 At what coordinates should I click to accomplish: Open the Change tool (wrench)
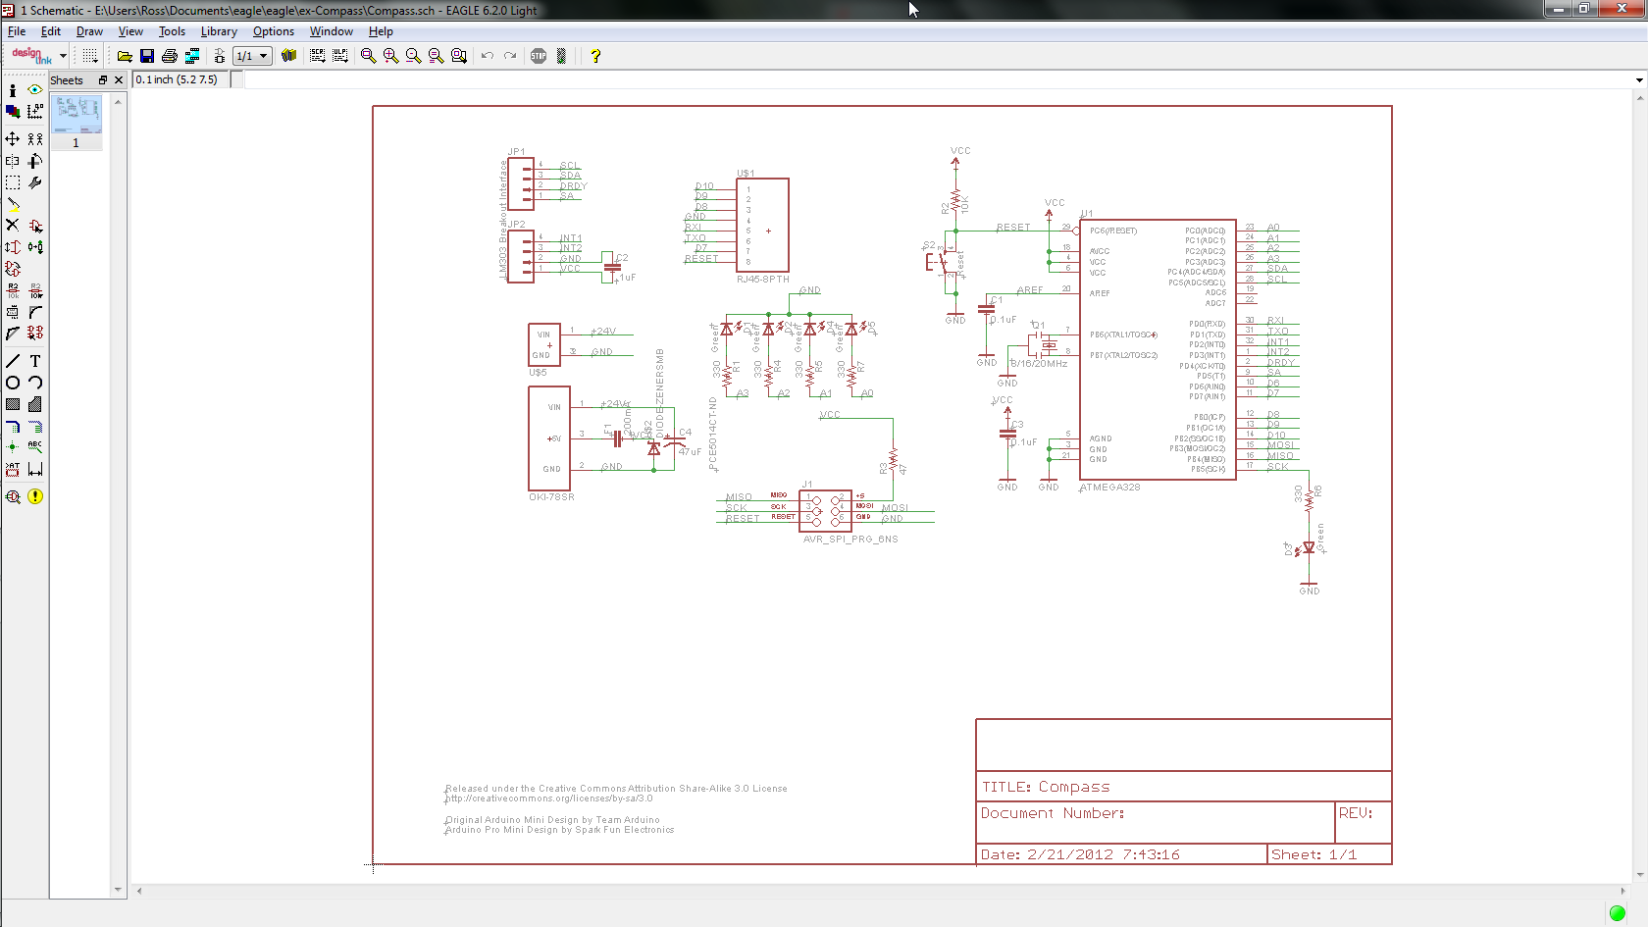35,183
